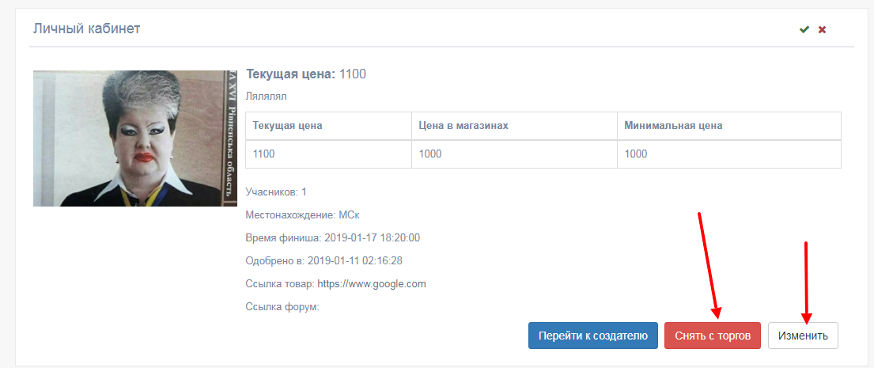Screen dimensions: 874x368
Task: Click the green checkmark icon
Action: [x=804, y=29]
